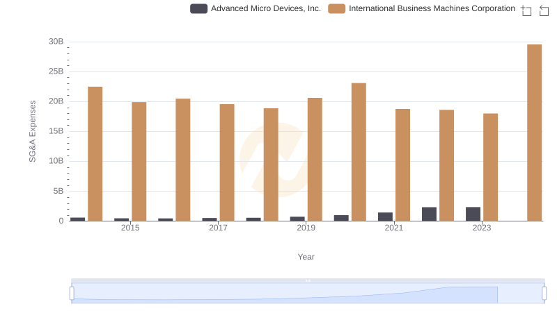Click the range slider top grab bar
This screenshot has width=557, height=320.
(x=308, y=280)
